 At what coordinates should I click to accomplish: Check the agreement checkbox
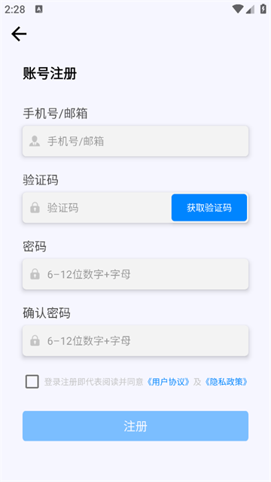[x=32, y=382]
